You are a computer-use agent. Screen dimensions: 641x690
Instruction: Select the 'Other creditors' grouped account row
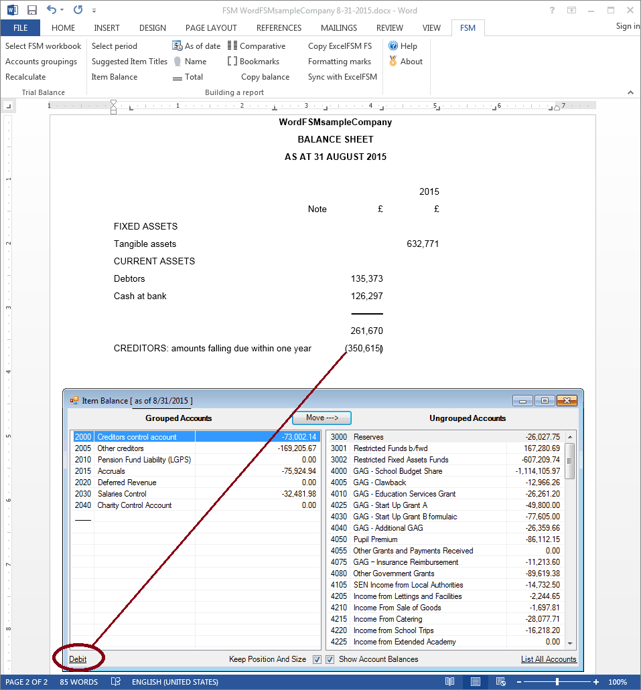[x=196, y=448]
